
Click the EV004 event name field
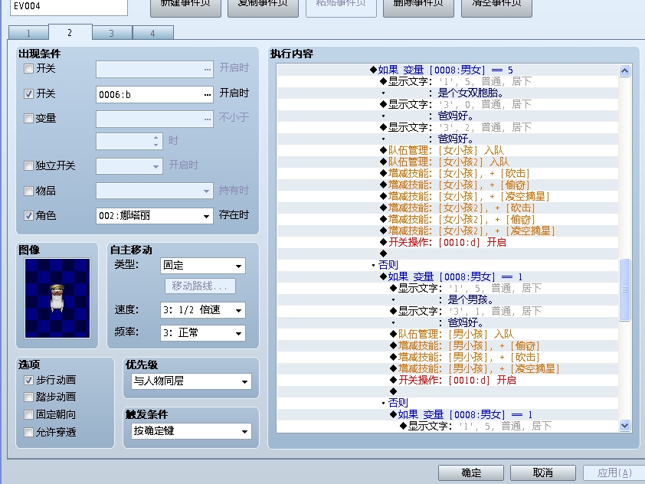pos(69,7)
